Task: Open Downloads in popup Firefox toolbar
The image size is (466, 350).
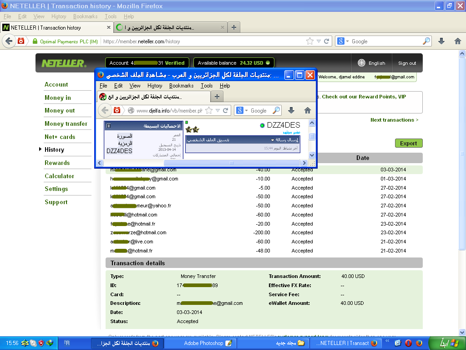Action: click(x=291, y=110)
